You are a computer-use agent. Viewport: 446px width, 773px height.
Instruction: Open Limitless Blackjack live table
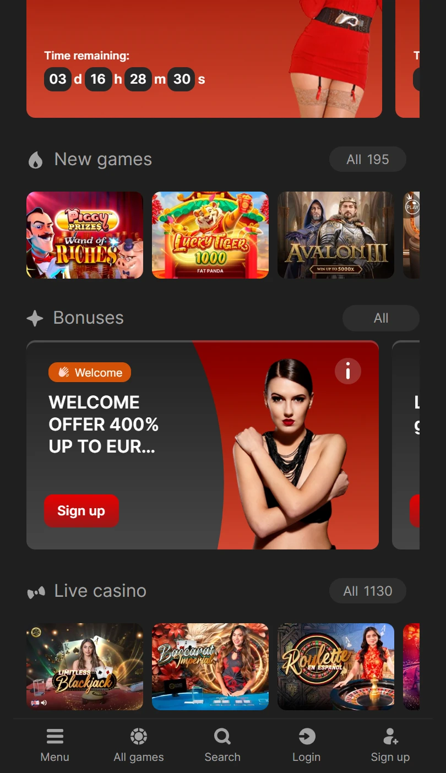(85, 667)
